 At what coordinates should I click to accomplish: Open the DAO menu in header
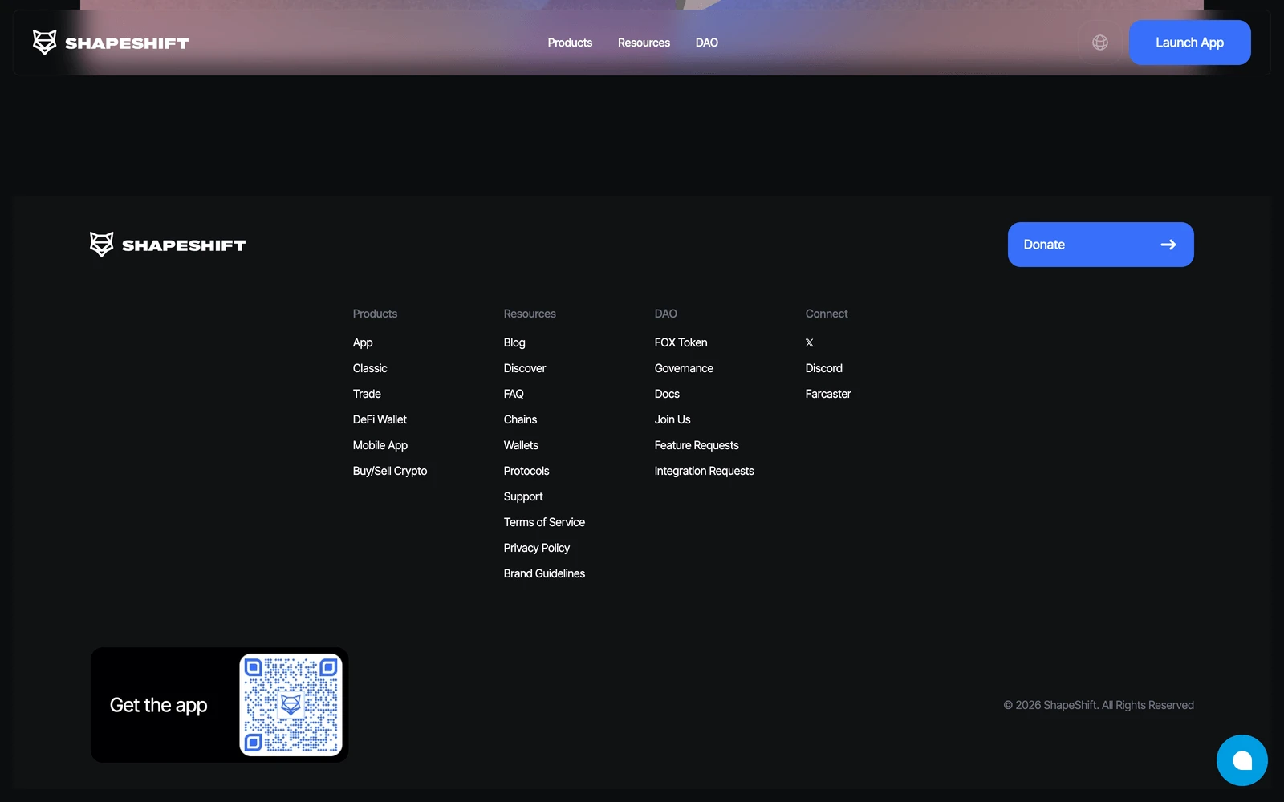point(707,43)
